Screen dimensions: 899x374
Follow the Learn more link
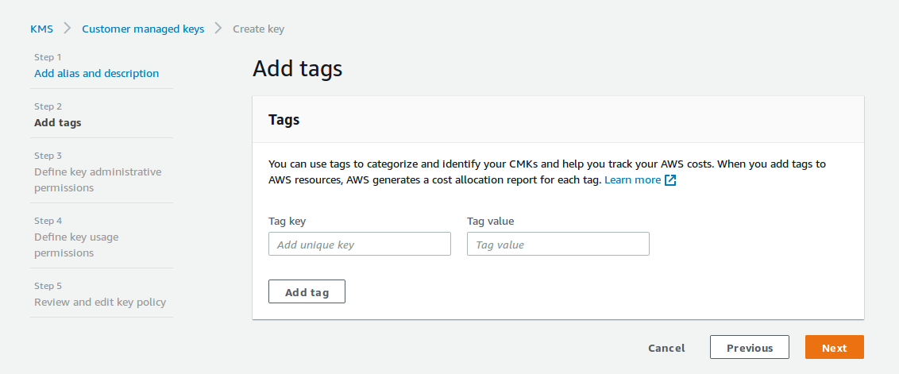point(632,180)
